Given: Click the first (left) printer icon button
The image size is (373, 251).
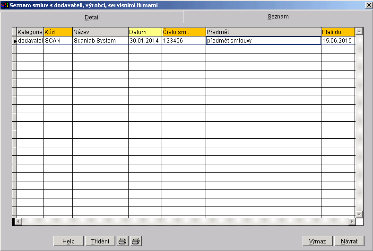Looking at the screenshot, I should click(x=122, y=241).
